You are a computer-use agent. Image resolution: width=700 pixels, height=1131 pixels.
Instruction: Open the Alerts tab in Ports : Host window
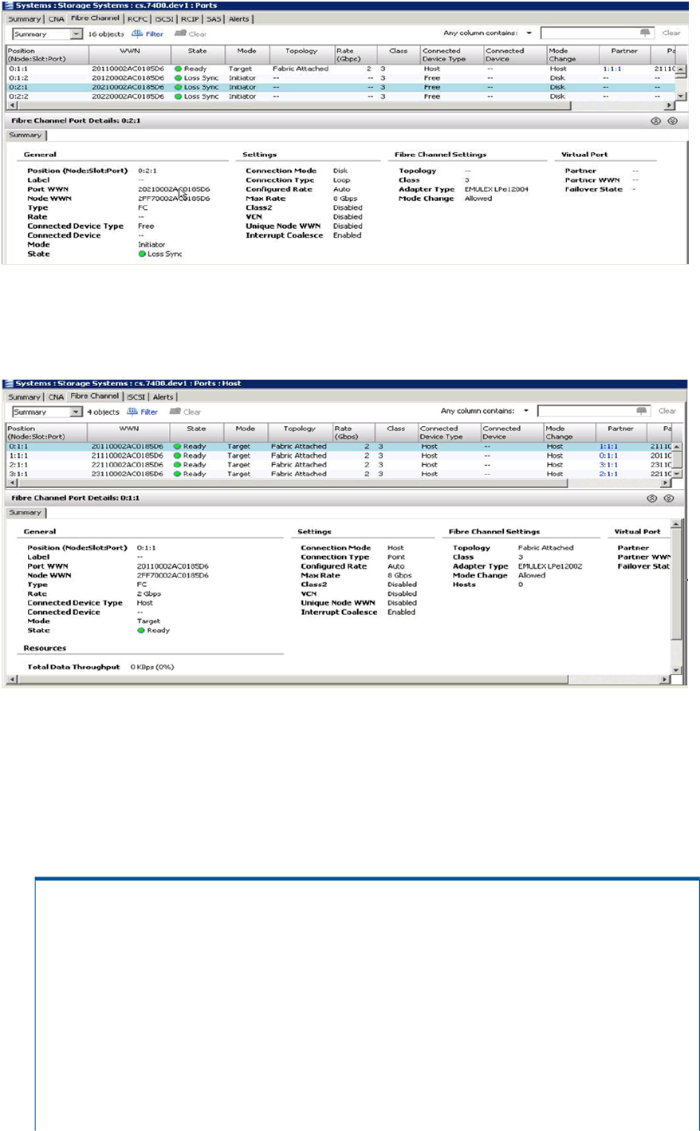pos(163,397)
